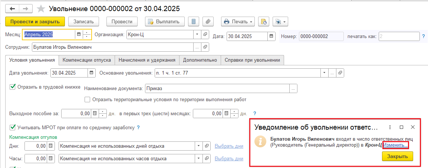Click the Записать button
The width and height of the screenshot is (428, 168).
[x=83, y=21]
